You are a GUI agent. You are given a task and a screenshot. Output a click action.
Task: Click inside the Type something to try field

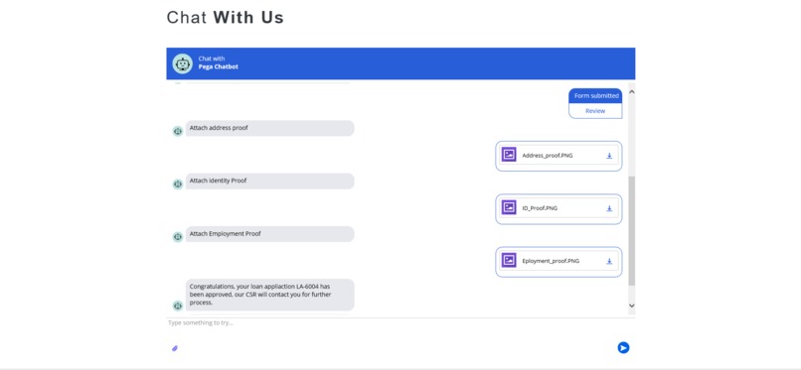pos(400,323)
